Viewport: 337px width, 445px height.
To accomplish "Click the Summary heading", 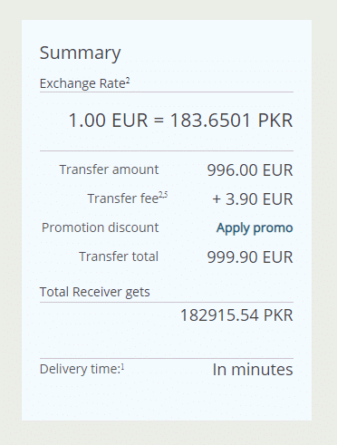I will (x=80, y=53).
